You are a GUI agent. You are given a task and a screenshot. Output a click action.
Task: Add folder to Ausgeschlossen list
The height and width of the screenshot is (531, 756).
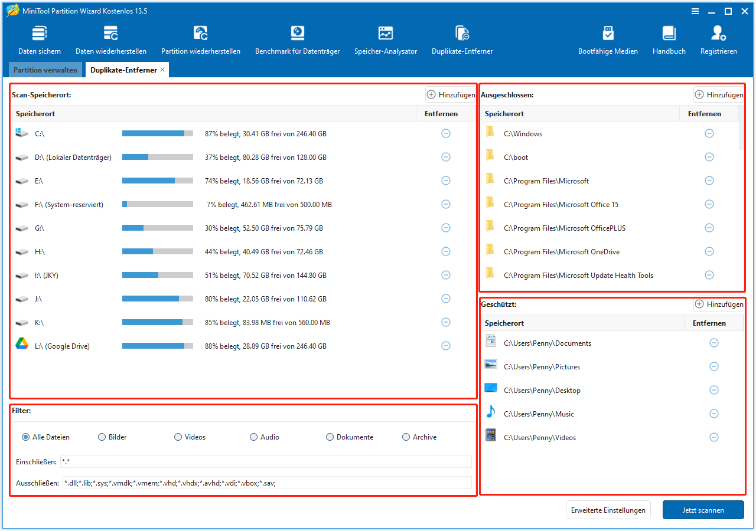click(x=719, y=94)
